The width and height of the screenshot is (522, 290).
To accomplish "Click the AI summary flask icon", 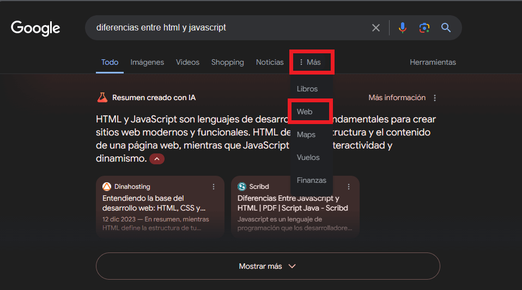I will tap(102, 97).
